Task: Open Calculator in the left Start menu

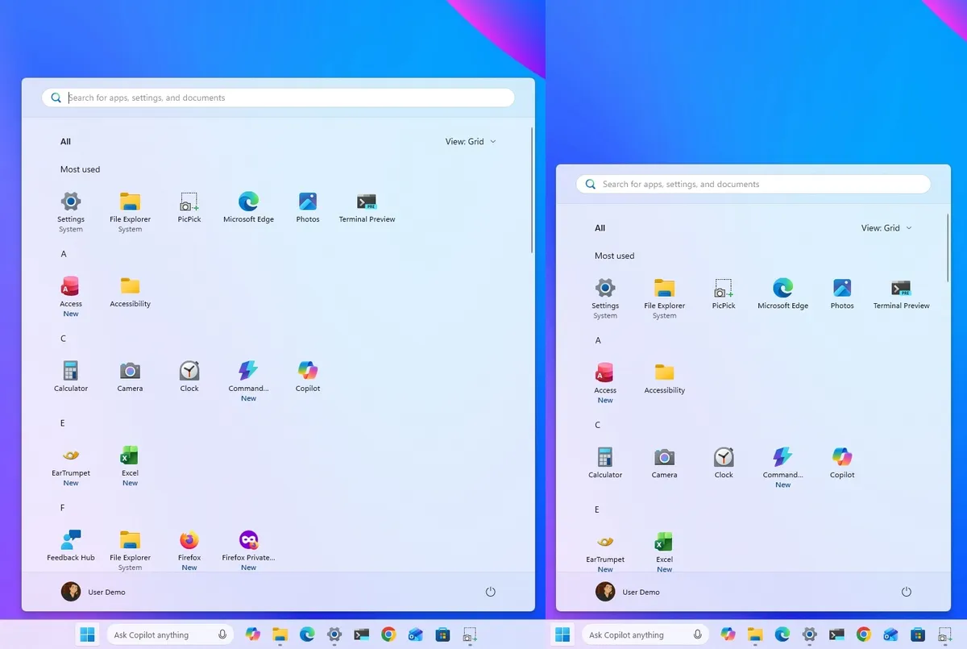Action: (x=71, y=377)
